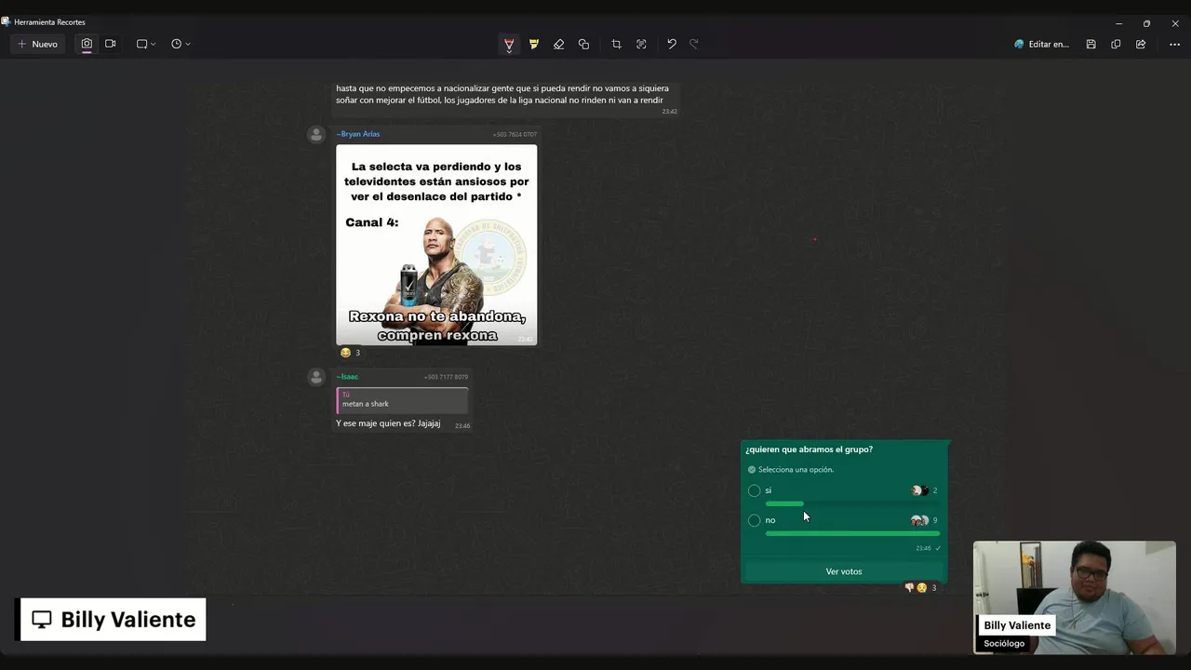
Task: Click the Billy Valiente webcam thumbnail
Action: pyautogui.click(x=1075, y=597)
